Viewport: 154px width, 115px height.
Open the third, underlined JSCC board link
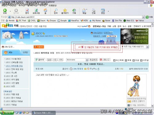(x=14, y=66)
